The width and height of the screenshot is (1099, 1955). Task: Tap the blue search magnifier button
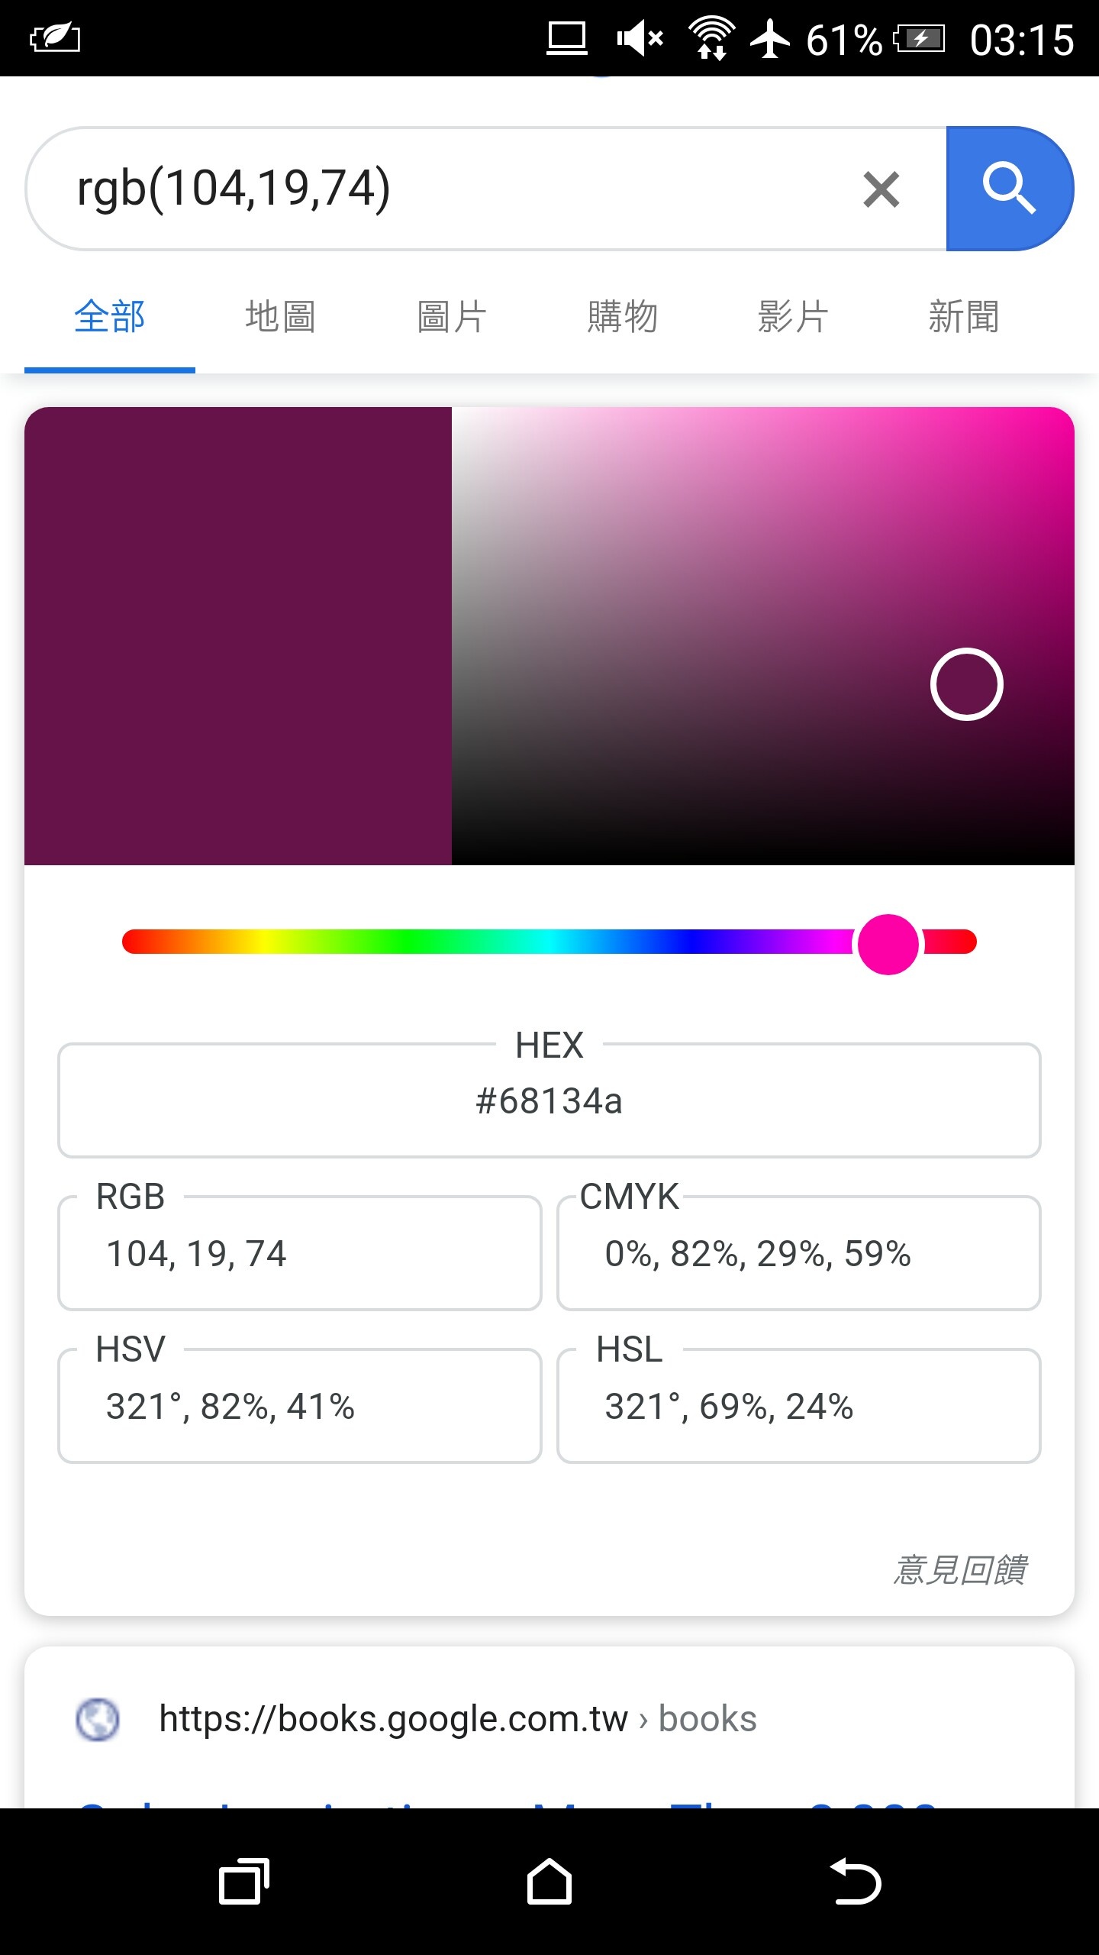pos(1009,189)
